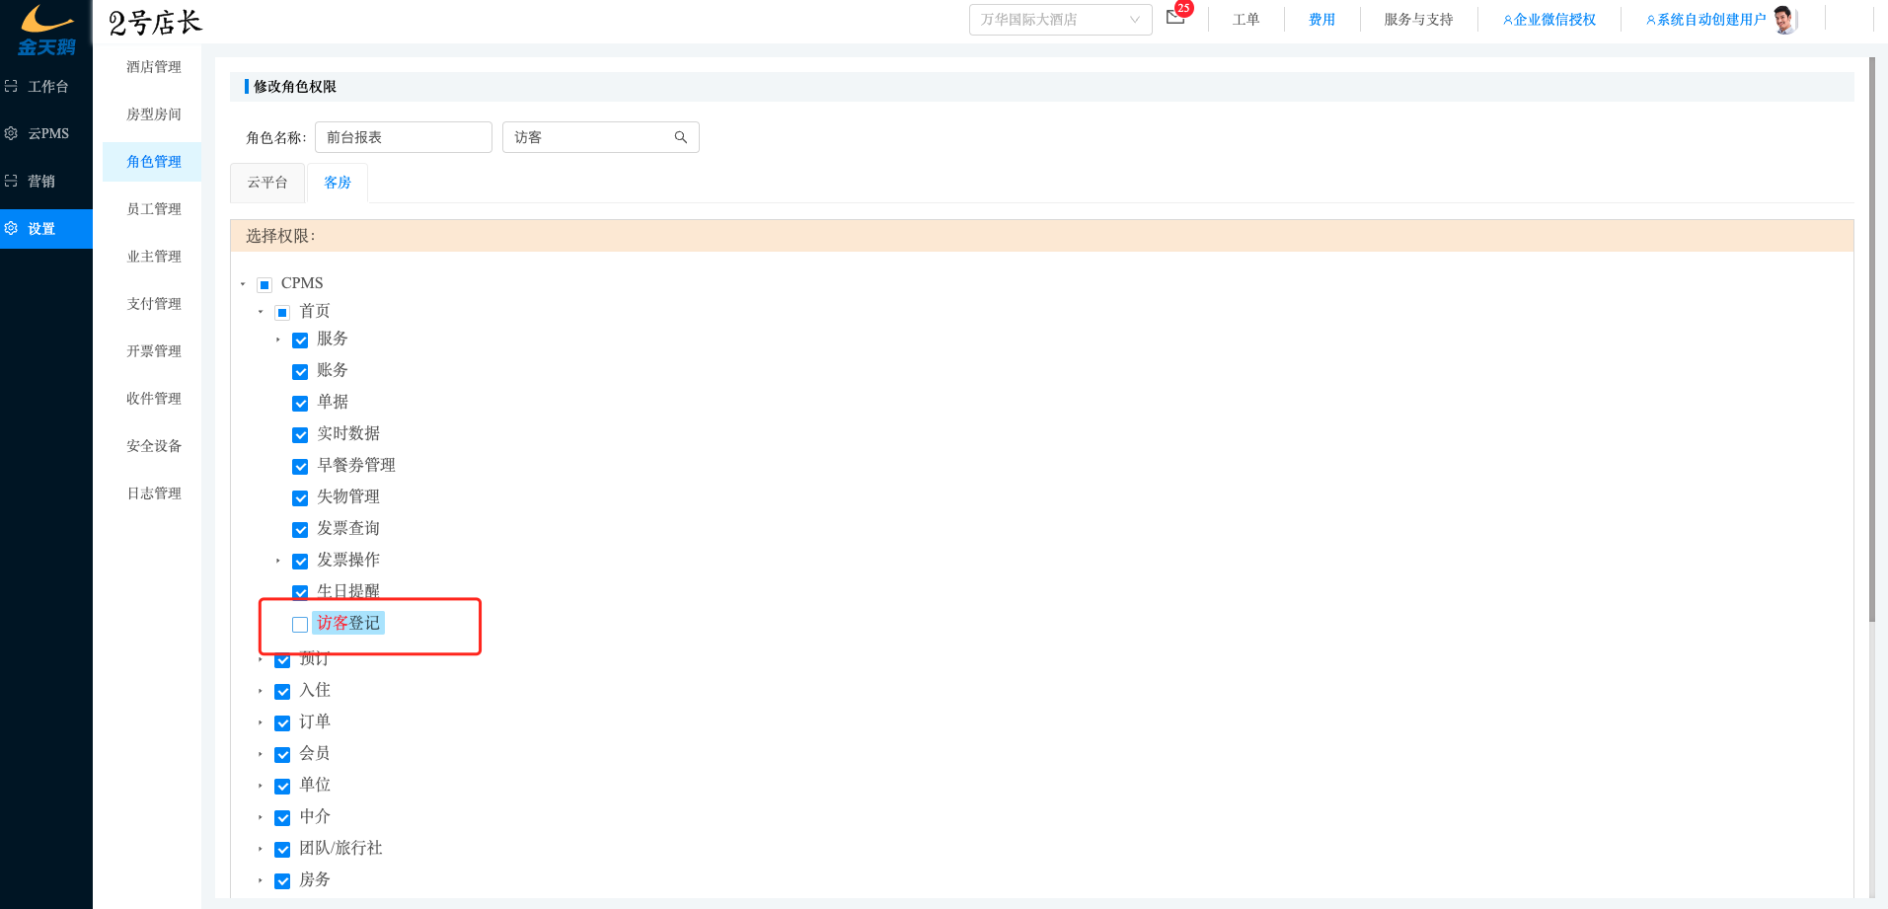Toggle the CPMS checkbox

(x=264, y=285)
